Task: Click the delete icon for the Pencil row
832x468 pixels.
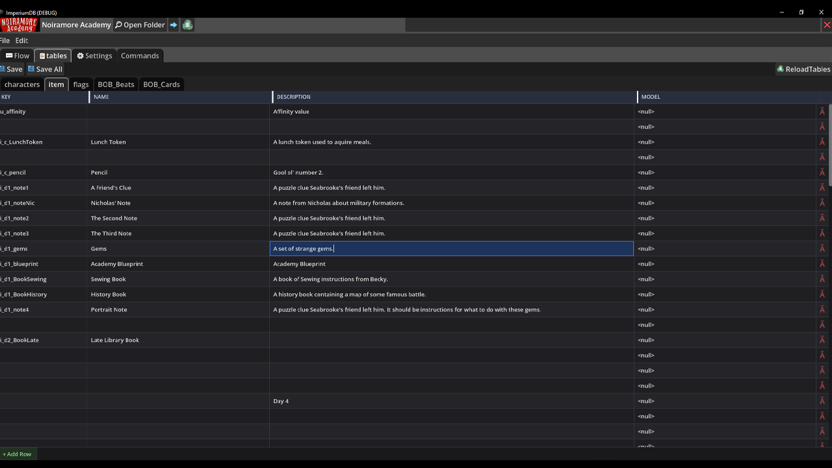Action: pyautogui.click(x=822, y=172)
